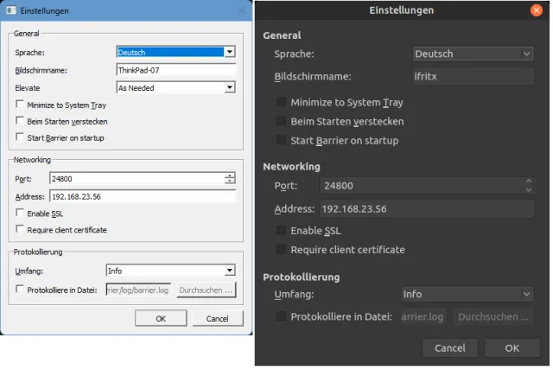This screenshot has width=553, height=370.
Task: Click Sprache label in dark window
Action: (294, 54)
